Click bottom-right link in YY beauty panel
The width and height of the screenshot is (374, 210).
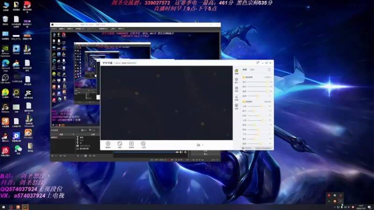(263, 148)
